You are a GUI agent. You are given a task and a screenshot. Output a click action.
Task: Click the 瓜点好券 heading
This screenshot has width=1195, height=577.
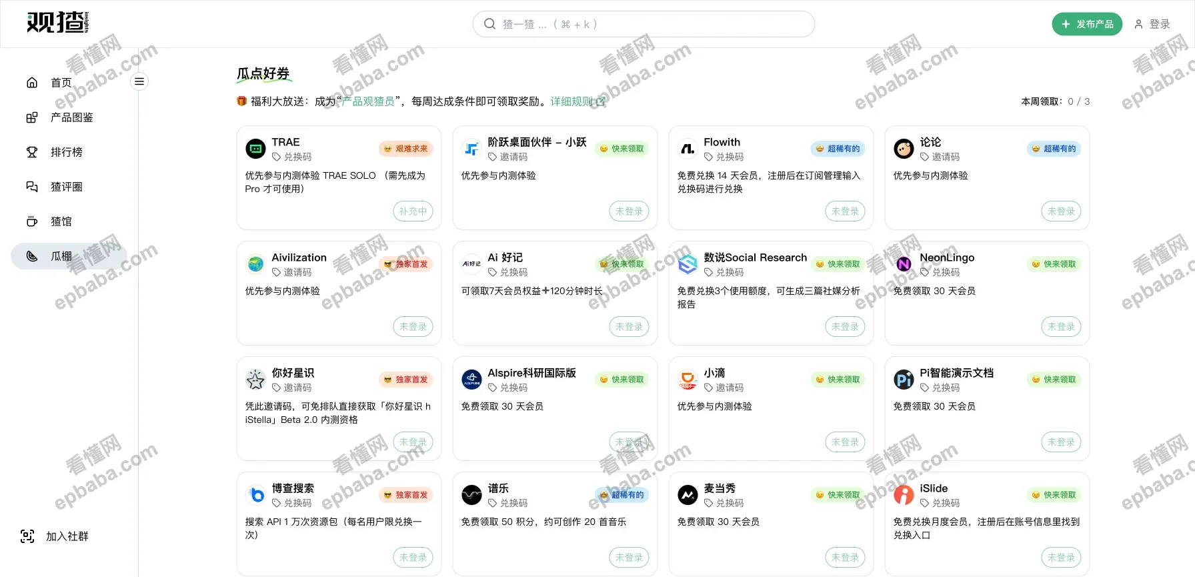point(263,73)
